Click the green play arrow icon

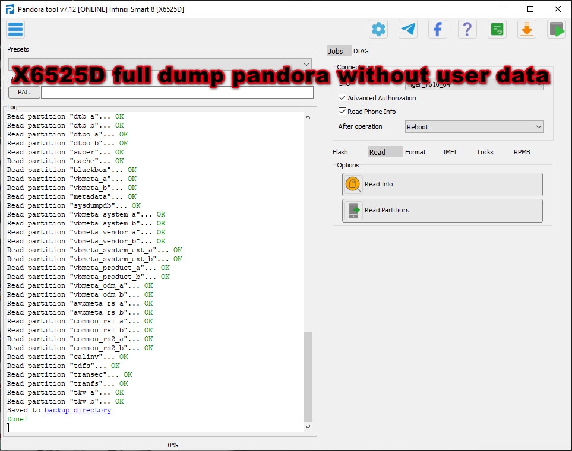(x=557, y=29)
